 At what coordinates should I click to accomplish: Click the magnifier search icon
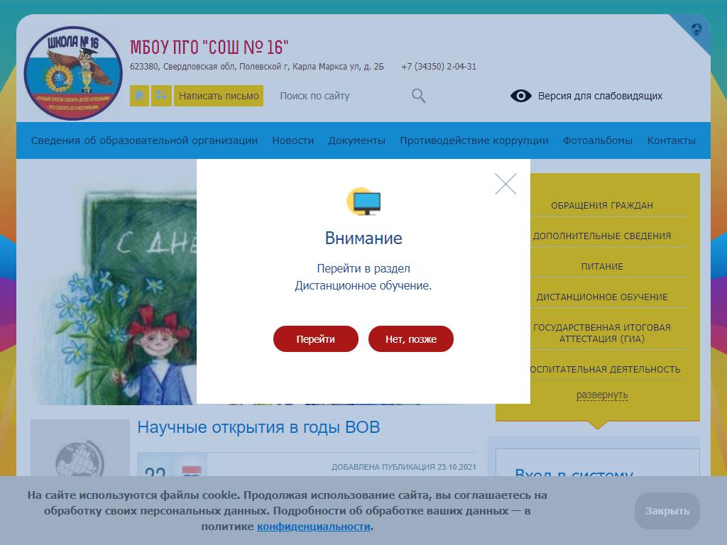[x=418, y=96]
